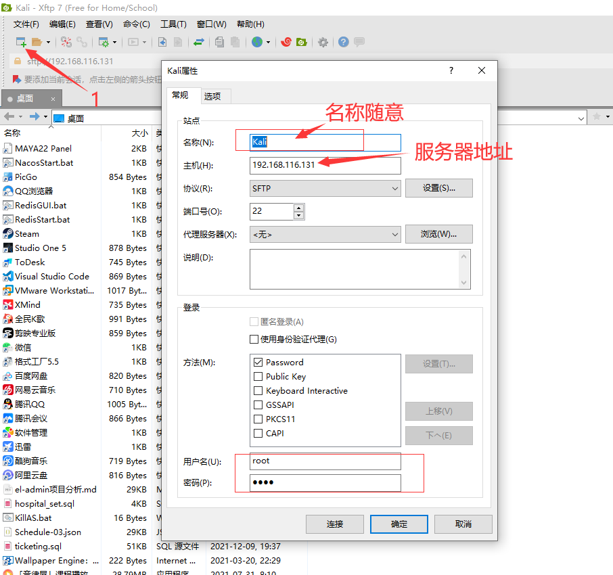
Task: Click the 密码 password field
Action: (325, 483)
